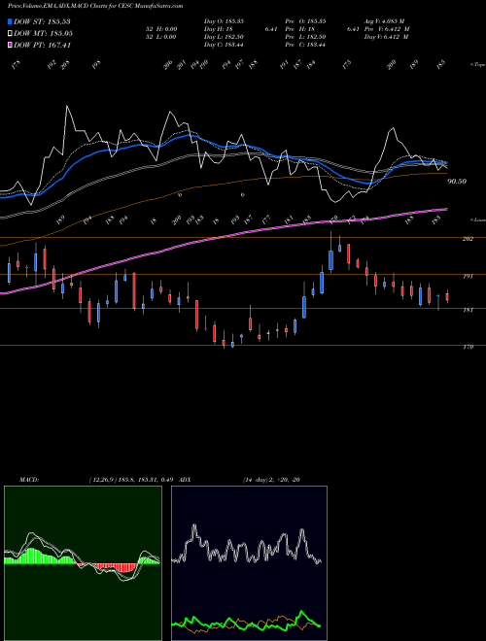Click the 181 price level label
The height and width of the screenshot is (641, 486).
click(x=468, y=310)
